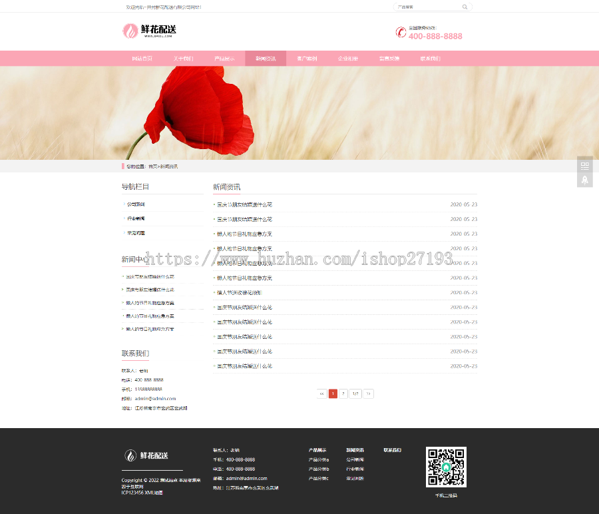The height and width of the screenshot is (514, 599).
Task: Click the footer 鲜花配送 logo
Action: [x=146, y=455]
